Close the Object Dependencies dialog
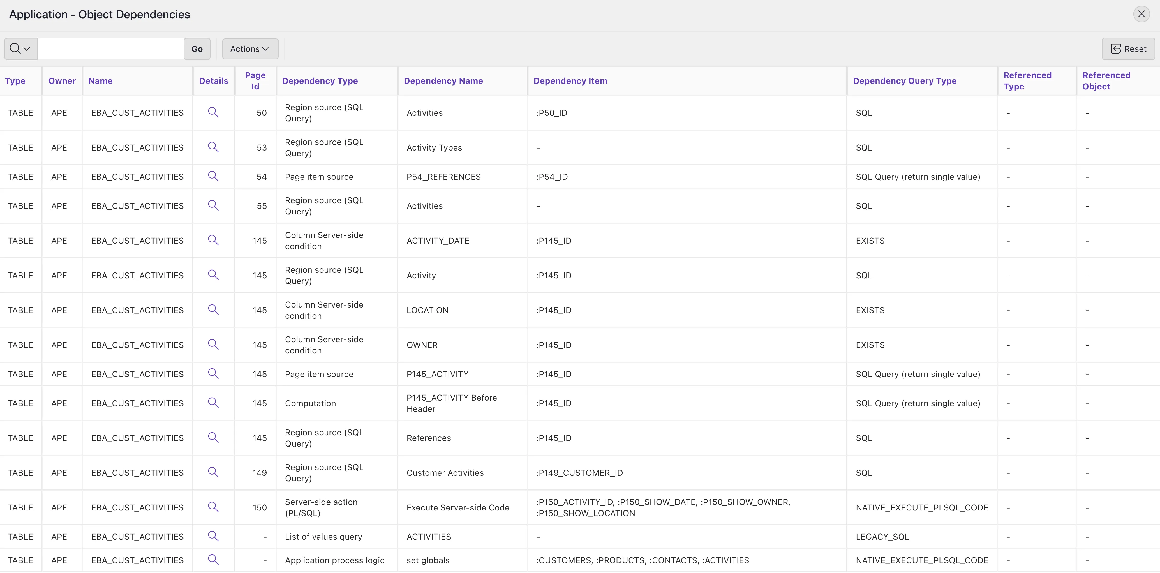This screenshot has height=573, width=1160. tap(1141, 14)
